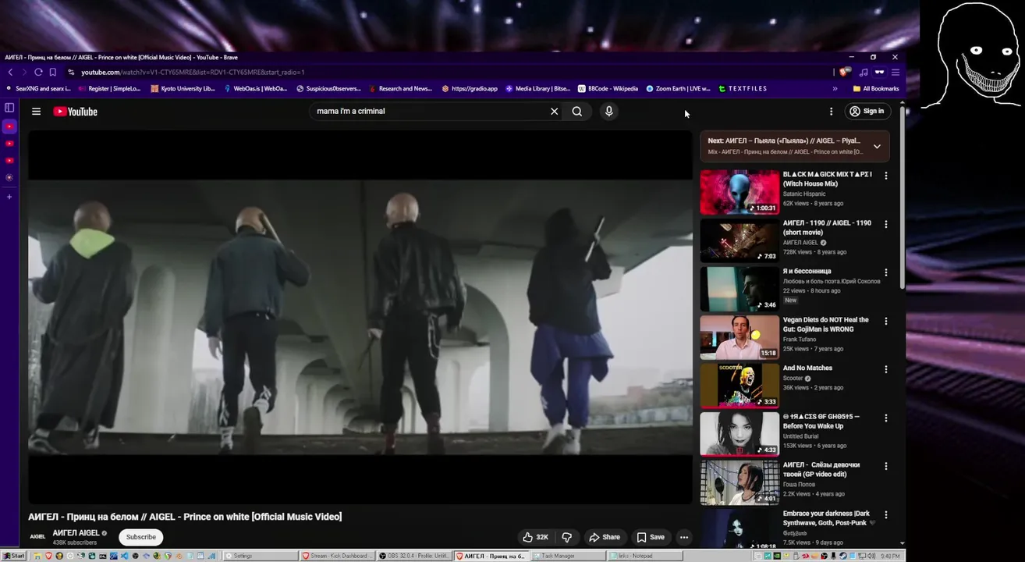Select the first vertical YouTube tab icon

[9, 126]
